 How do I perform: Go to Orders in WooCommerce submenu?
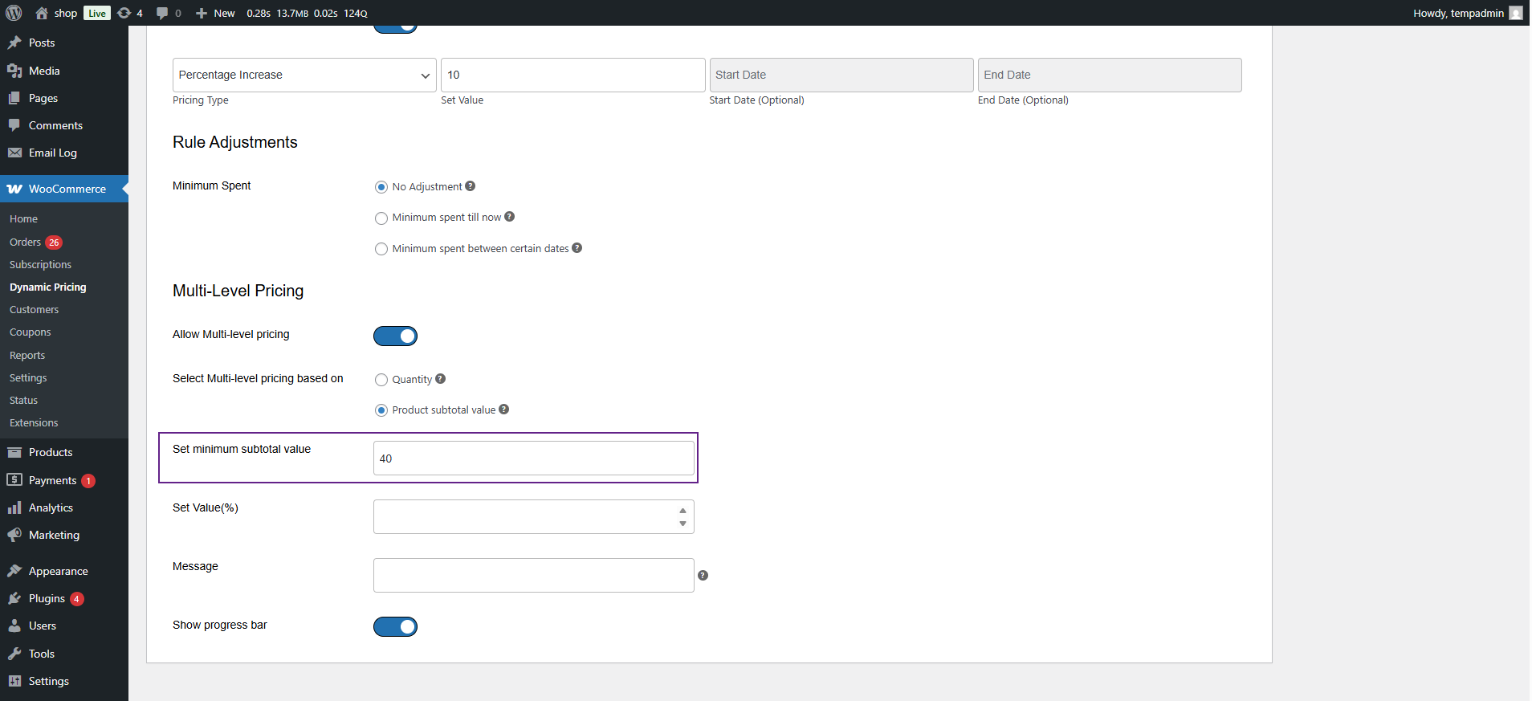pyautogui.click(x=25, y=242)
